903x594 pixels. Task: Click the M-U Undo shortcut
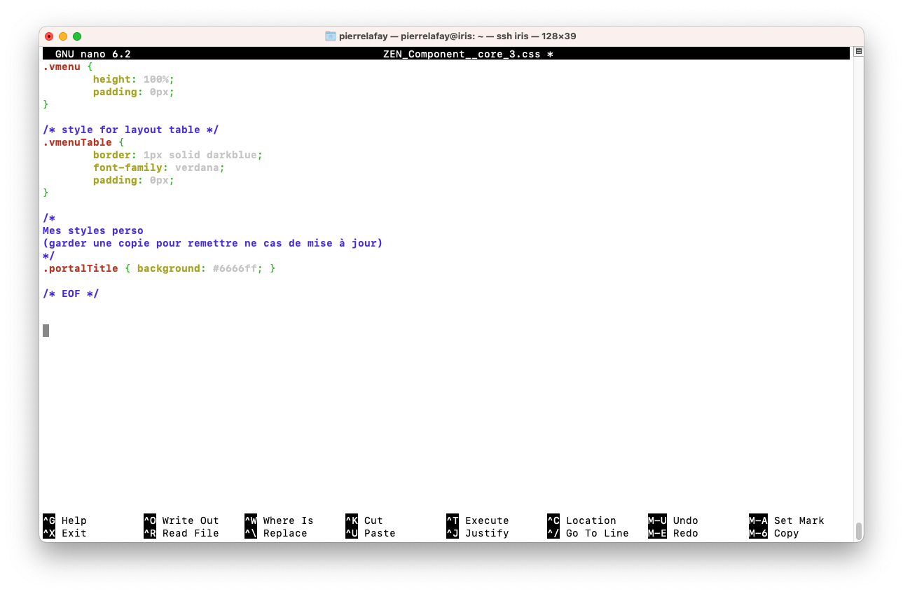(673, 520)
